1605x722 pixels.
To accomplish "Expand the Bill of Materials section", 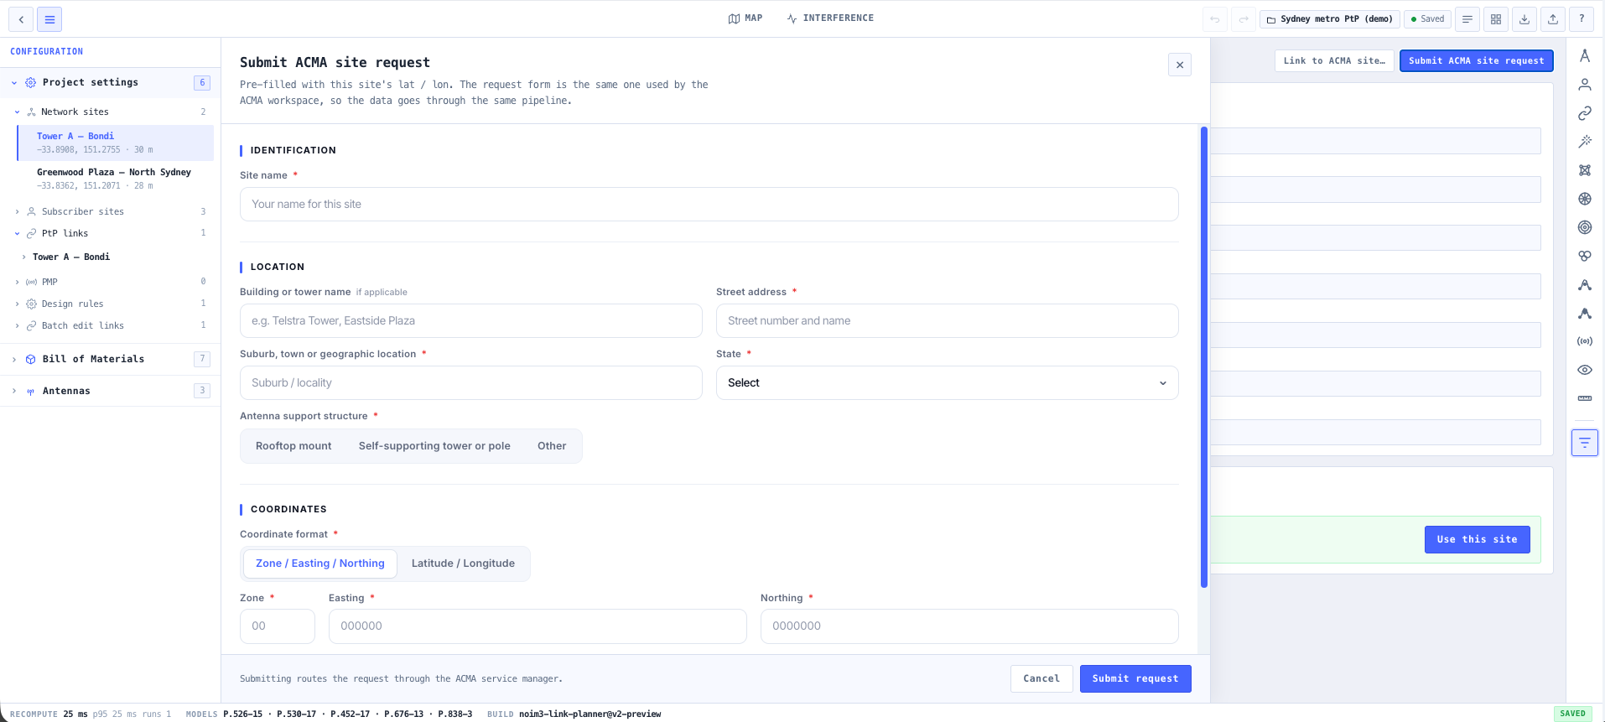I will point(14,359).
